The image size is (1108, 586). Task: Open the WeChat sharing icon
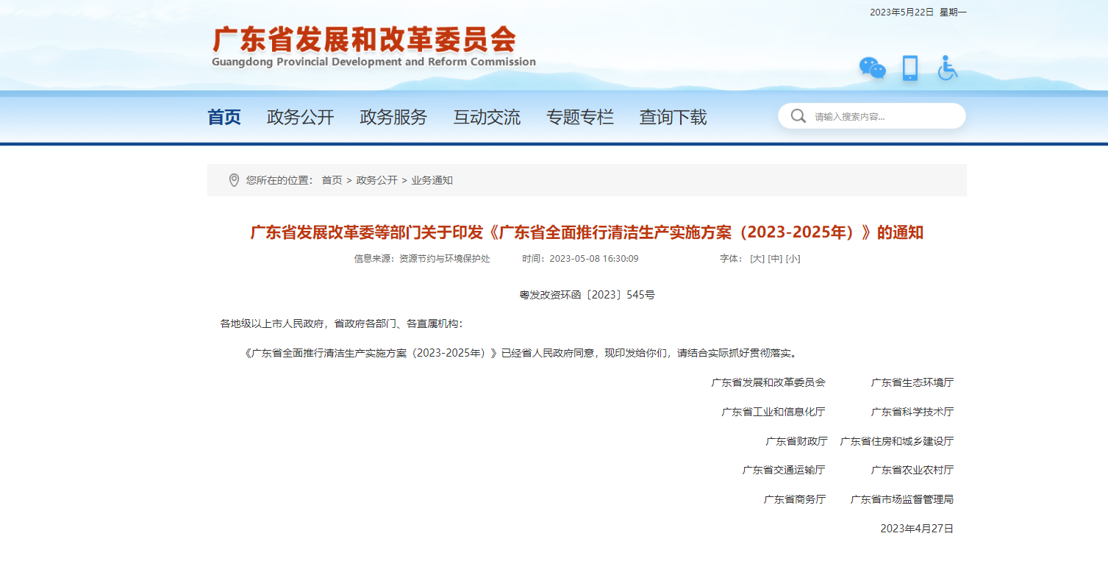coord(872,68)
